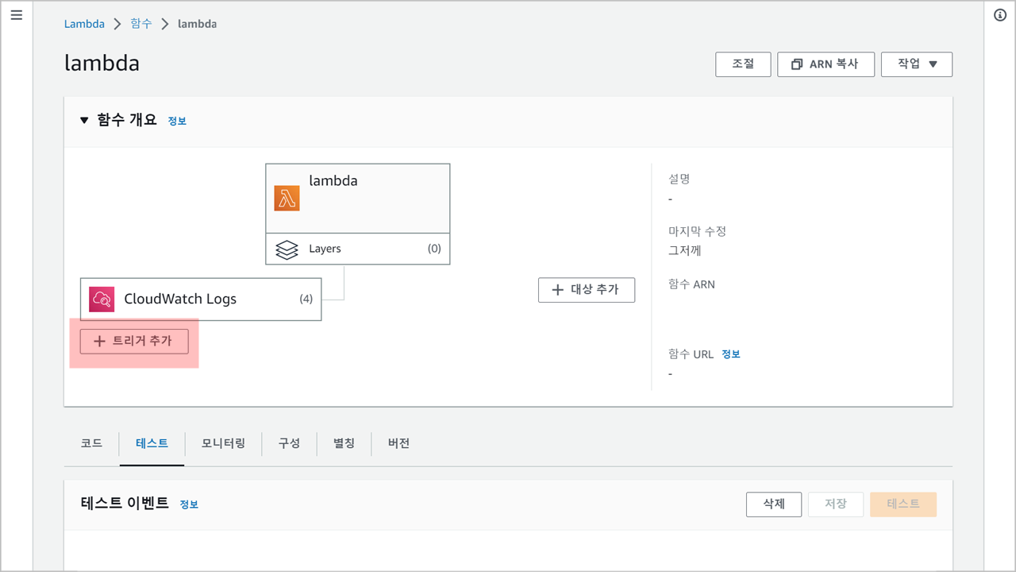Click the CloudWatch Logs service icon

(x=102, y=300)
